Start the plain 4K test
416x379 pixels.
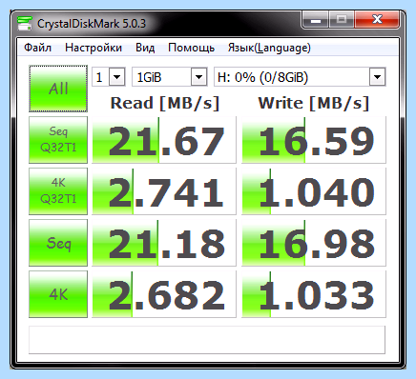58,294
